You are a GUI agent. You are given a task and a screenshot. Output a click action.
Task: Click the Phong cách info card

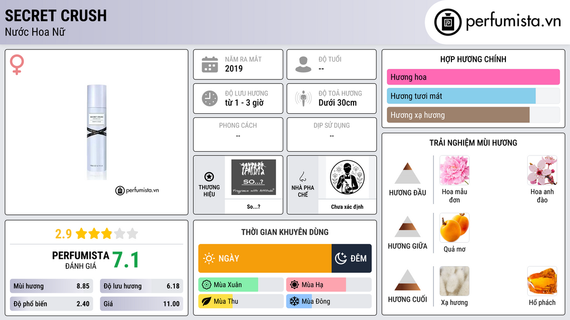[238, 134]
